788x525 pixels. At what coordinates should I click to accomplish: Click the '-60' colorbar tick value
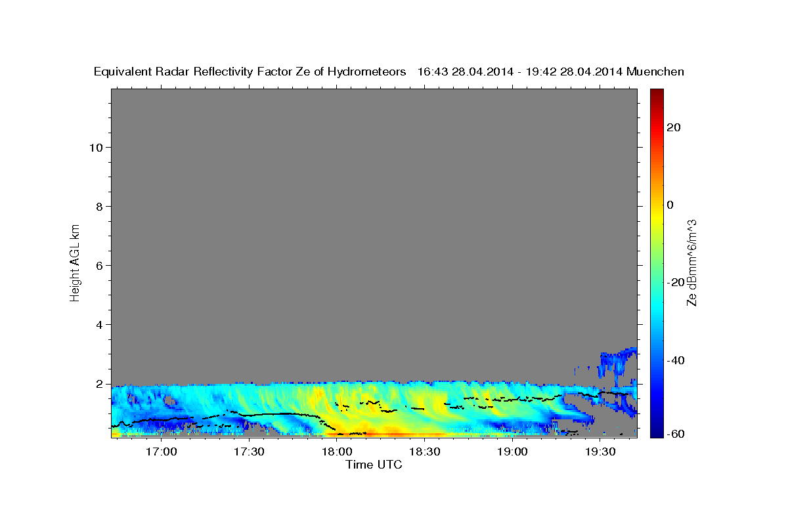[x=676, y=434]
